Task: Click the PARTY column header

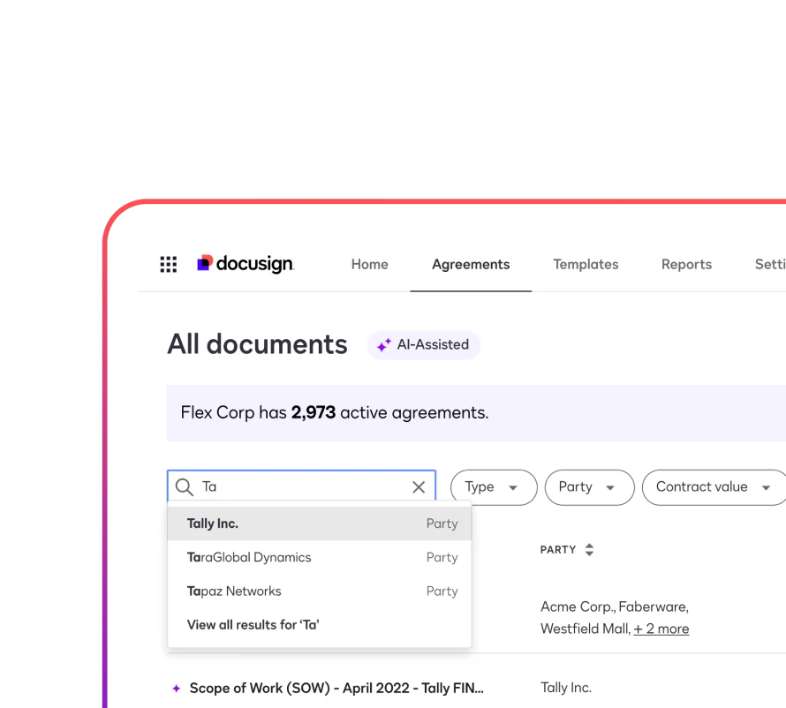Action: [558, 550]
